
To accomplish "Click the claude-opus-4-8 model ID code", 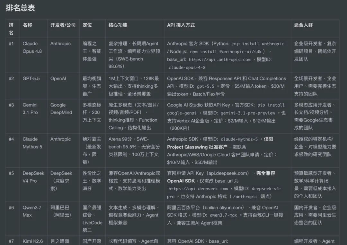I will click(187, 67).
